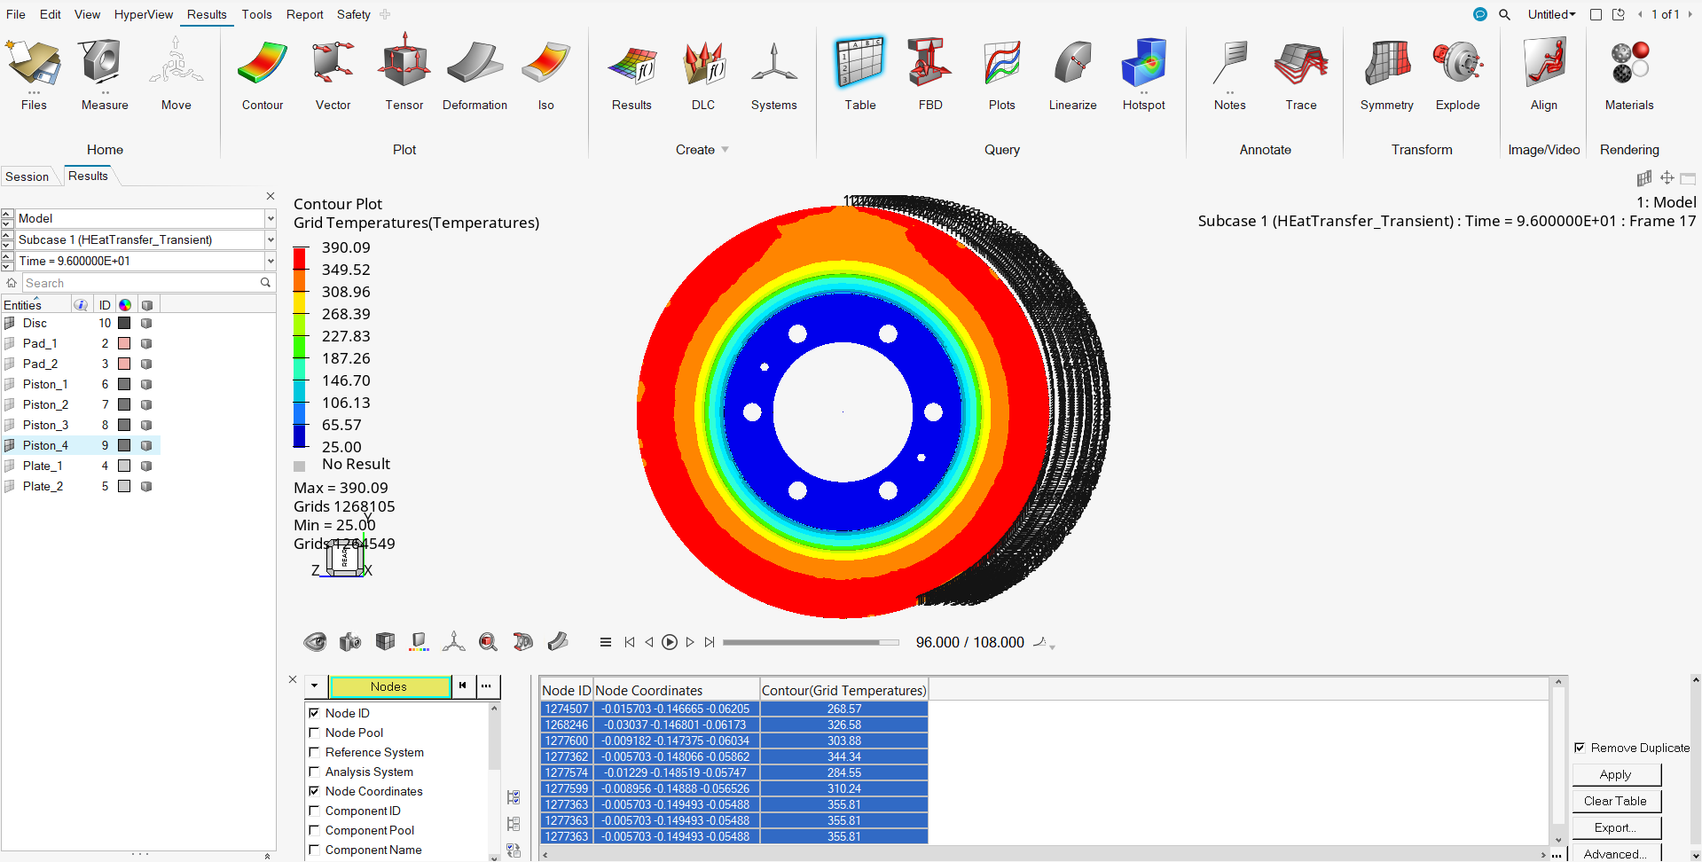Enable the Node Pool checkbox
This screenshot has height=862, width=1702.
coord(314,733)
